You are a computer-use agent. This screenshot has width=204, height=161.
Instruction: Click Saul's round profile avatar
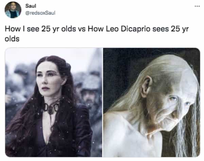tap(13, 10)
